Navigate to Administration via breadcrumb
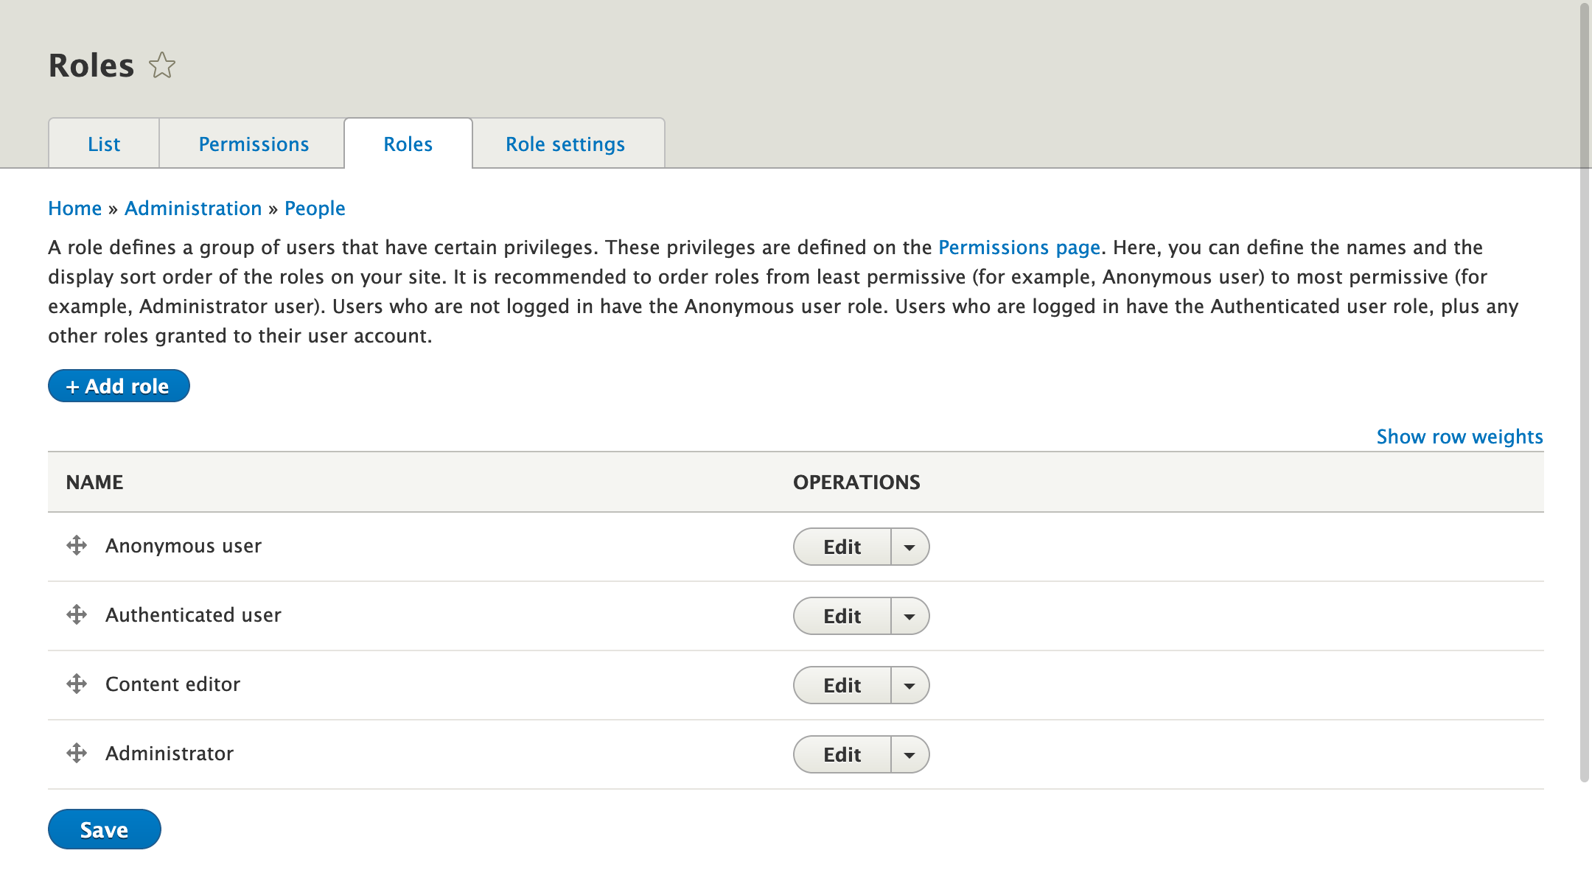1592x884 pixels. (192, 208)
